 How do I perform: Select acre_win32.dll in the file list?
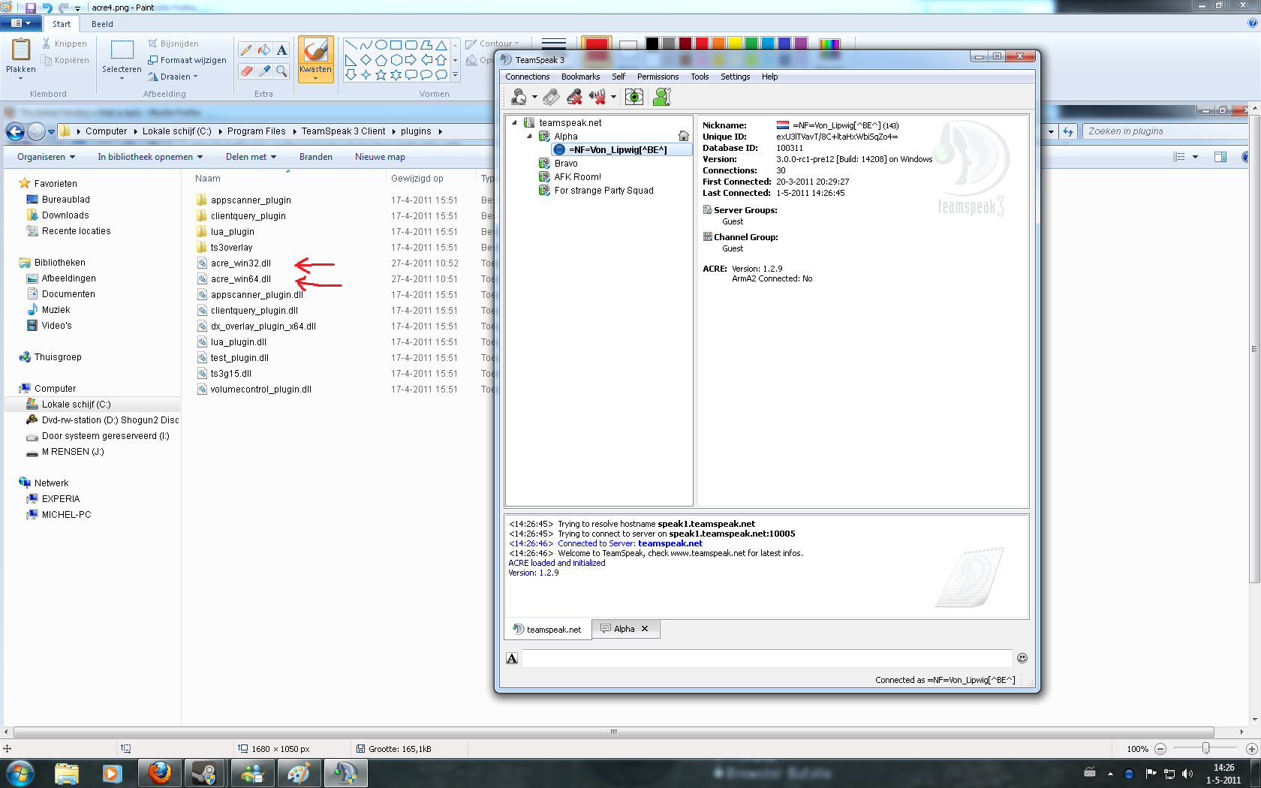[x=241, y=263]
